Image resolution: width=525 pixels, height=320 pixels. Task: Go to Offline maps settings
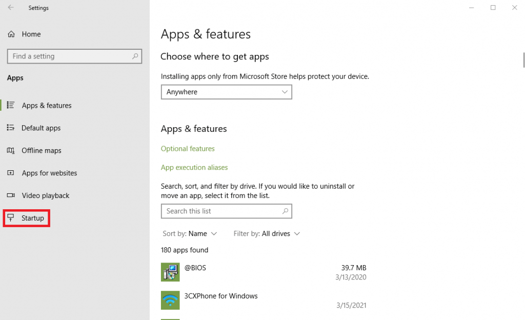tap(42, 151)
